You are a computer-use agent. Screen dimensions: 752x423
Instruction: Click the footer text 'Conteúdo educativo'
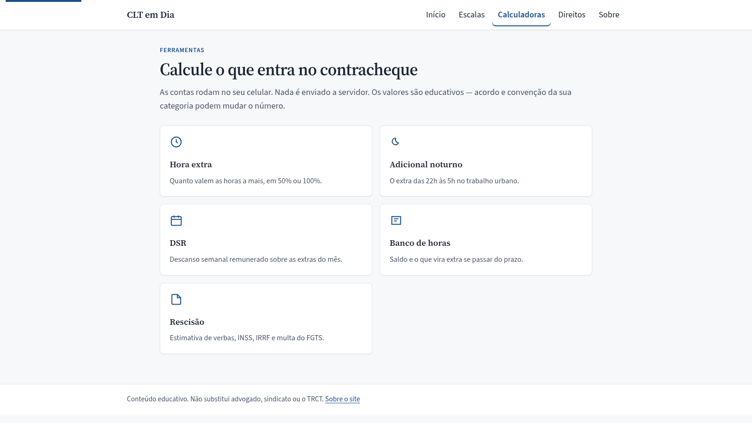click(x=225, y=399)
